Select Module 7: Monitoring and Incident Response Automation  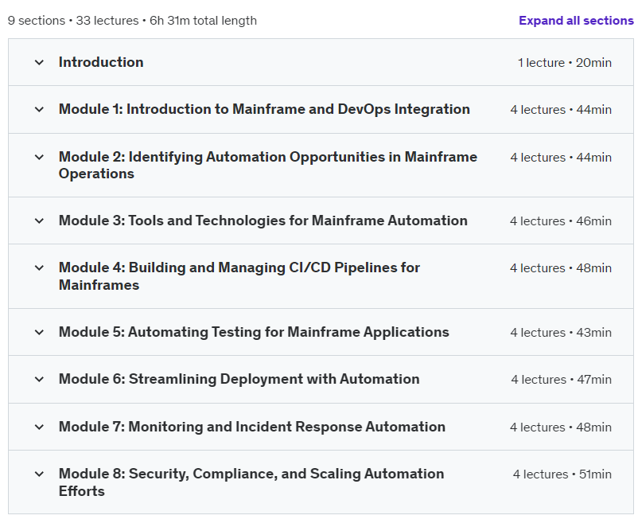(x=252, y=427)
